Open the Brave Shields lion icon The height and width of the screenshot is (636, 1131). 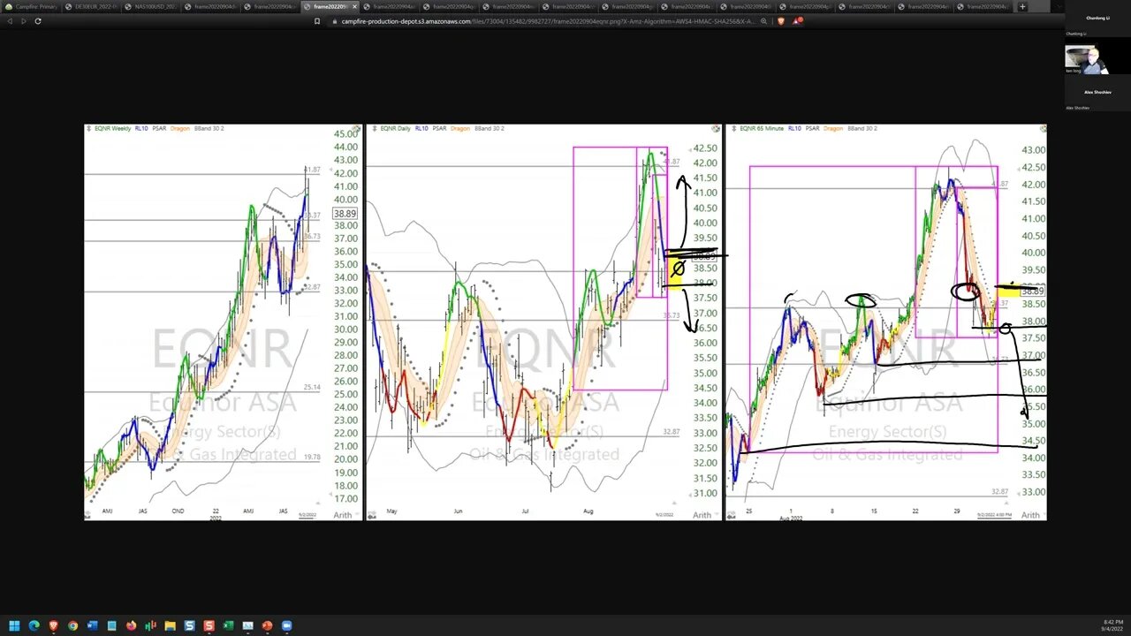782,20
